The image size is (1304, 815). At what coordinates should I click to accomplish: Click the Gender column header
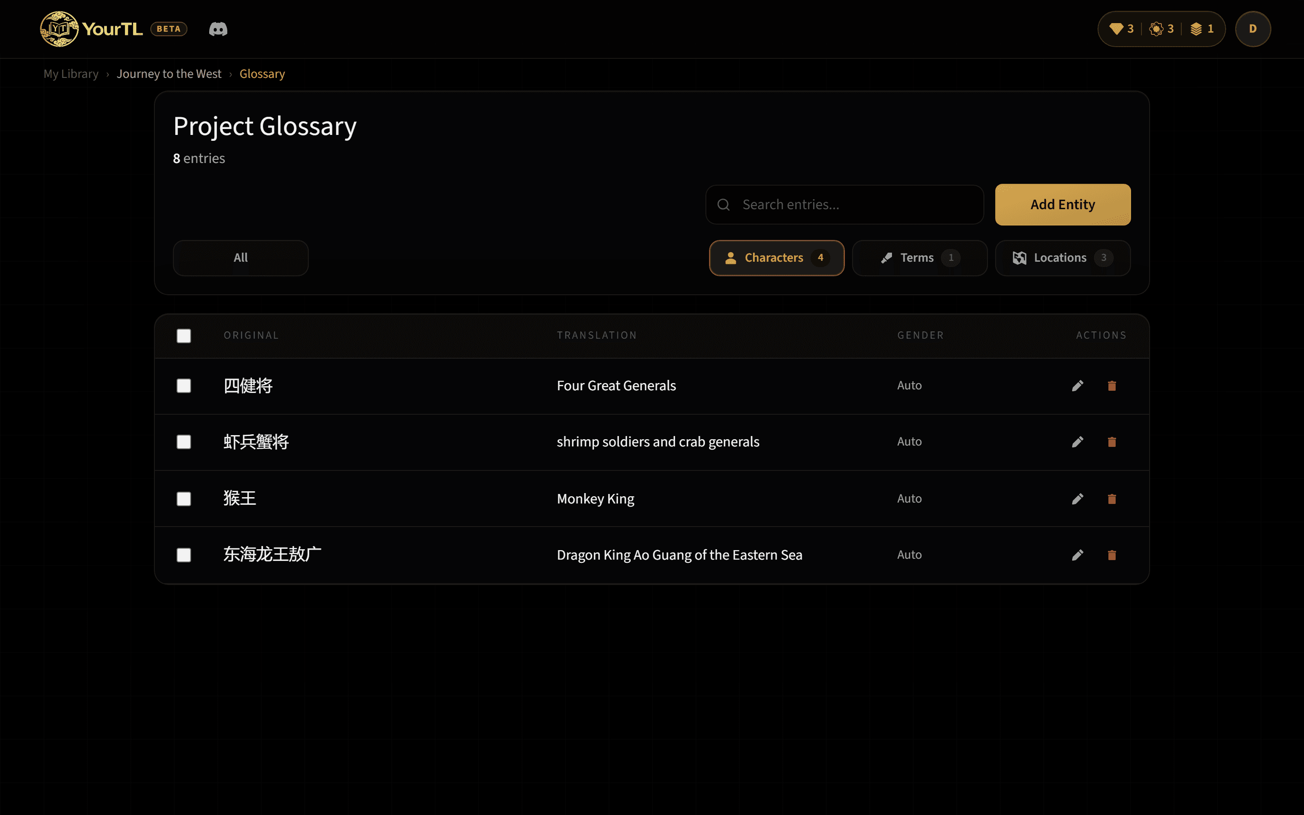coord(920,335)
